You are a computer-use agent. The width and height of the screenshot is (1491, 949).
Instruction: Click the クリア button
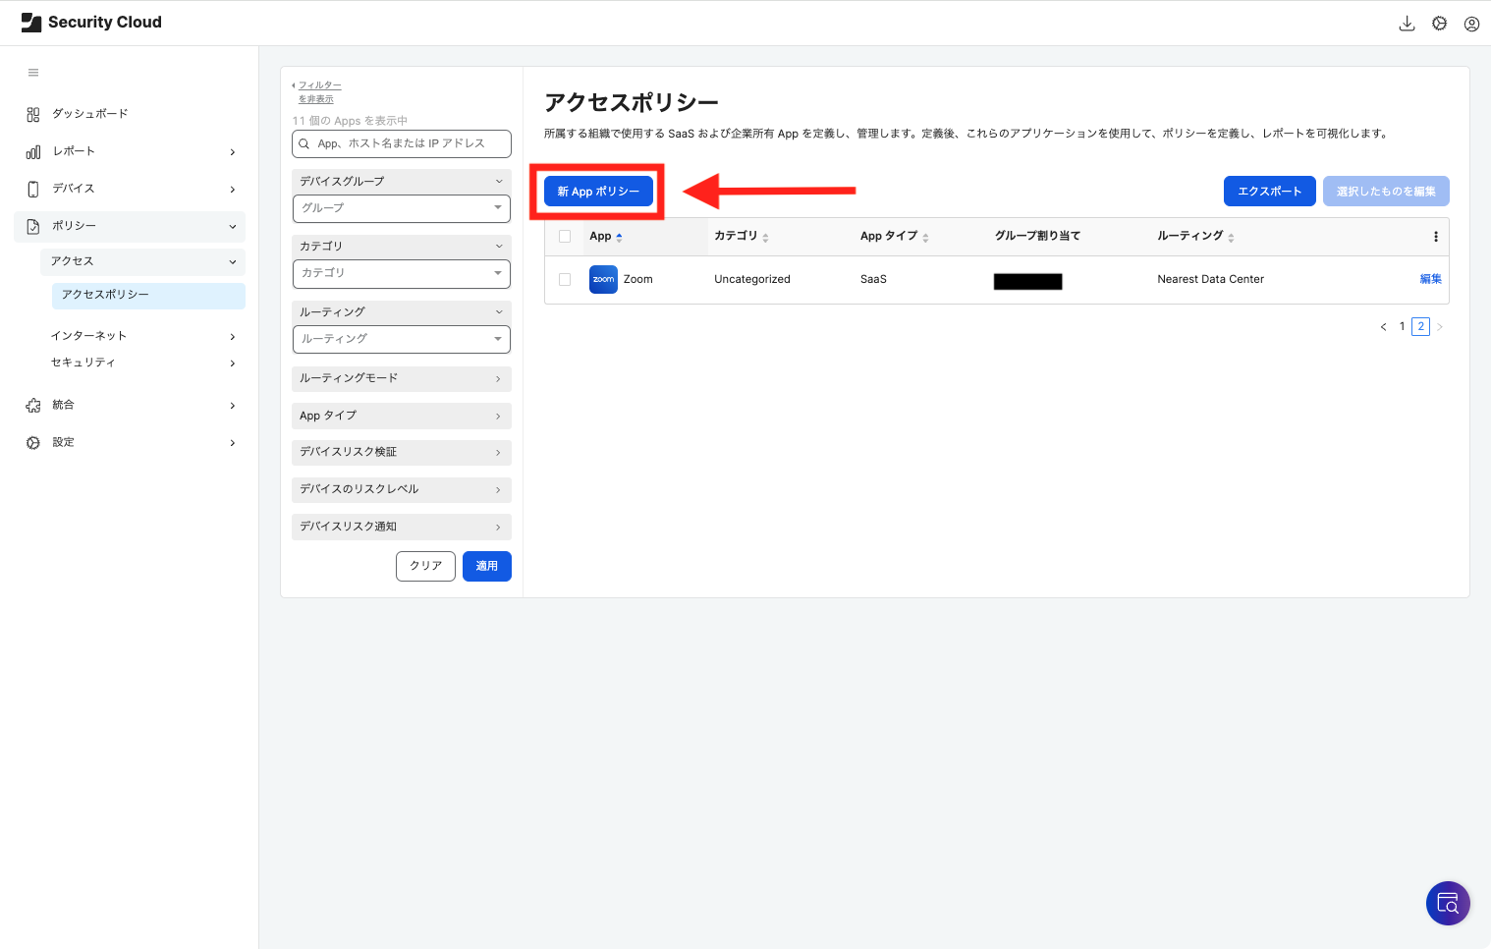tap(426, 566)
